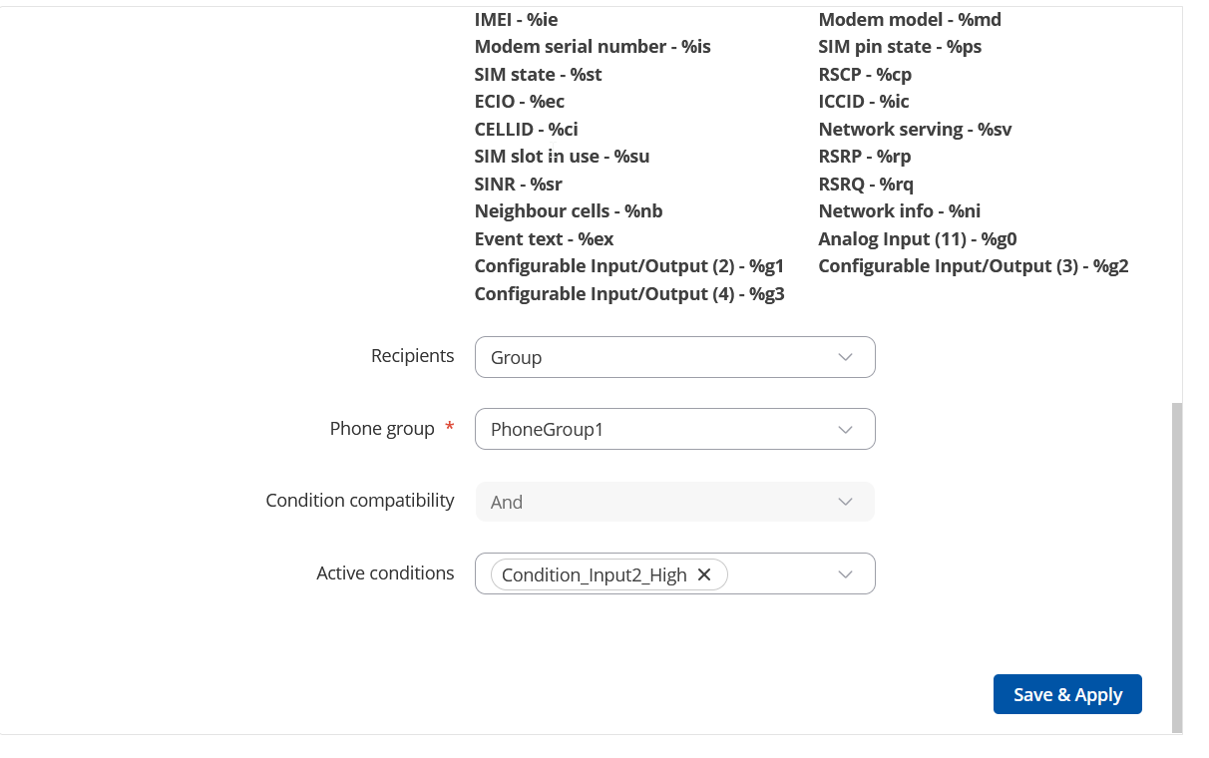Click Configurable Input/Output (4) - %g3
Image resolution: width=1209 pixels, height=758 pixels.
(x=629, y=293)
